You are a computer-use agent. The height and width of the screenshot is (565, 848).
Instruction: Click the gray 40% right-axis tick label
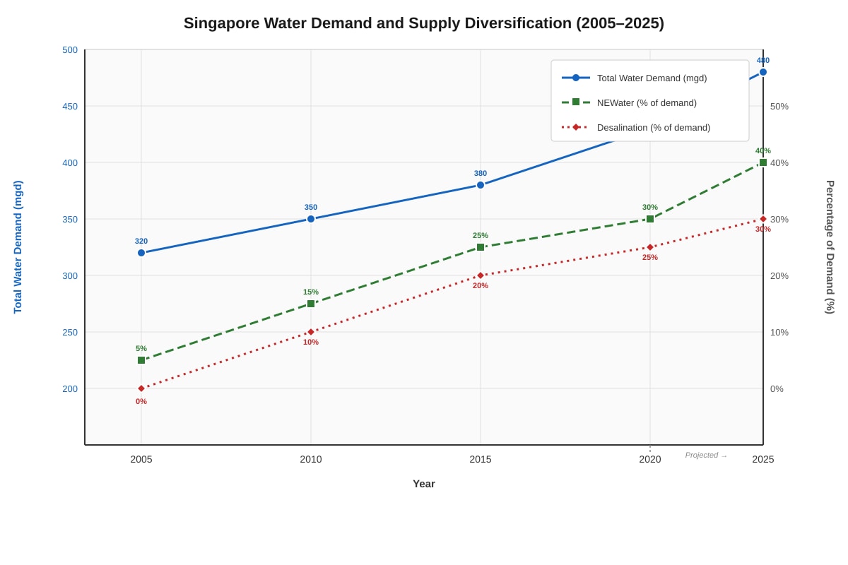coord(779,162)
